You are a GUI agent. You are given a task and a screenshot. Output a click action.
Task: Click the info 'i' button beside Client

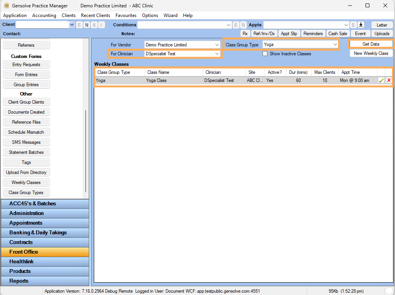[101, 25]
